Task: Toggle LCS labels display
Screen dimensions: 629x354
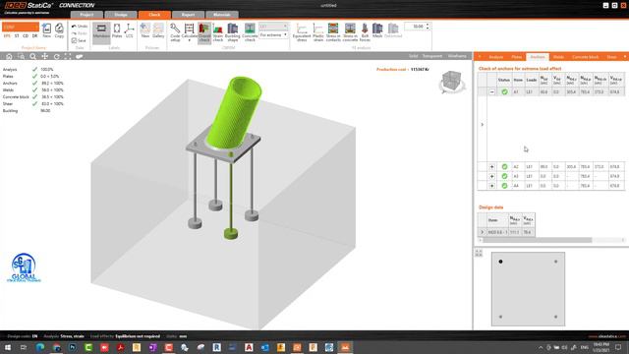Action: pyautogui.click(x=129, y=30)
